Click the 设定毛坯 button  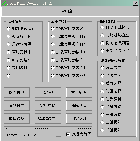[48, 92]
